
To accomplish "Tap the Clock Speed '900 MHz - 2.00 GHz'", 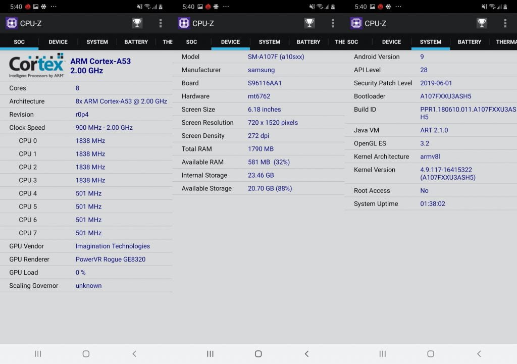I will [104, 128].
